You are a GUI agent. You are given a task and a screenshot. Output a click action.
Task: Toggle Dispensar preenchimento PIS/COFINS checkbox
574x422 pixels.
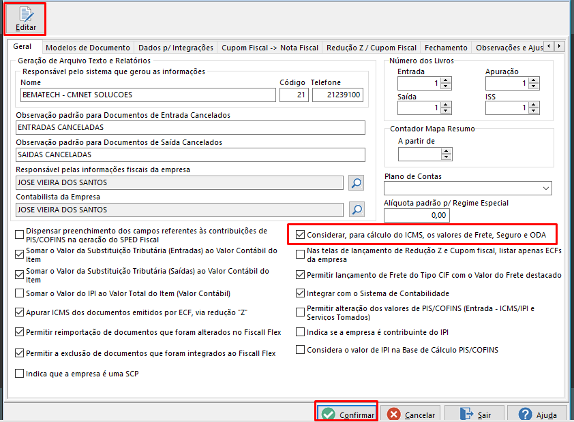click(19, 235)
